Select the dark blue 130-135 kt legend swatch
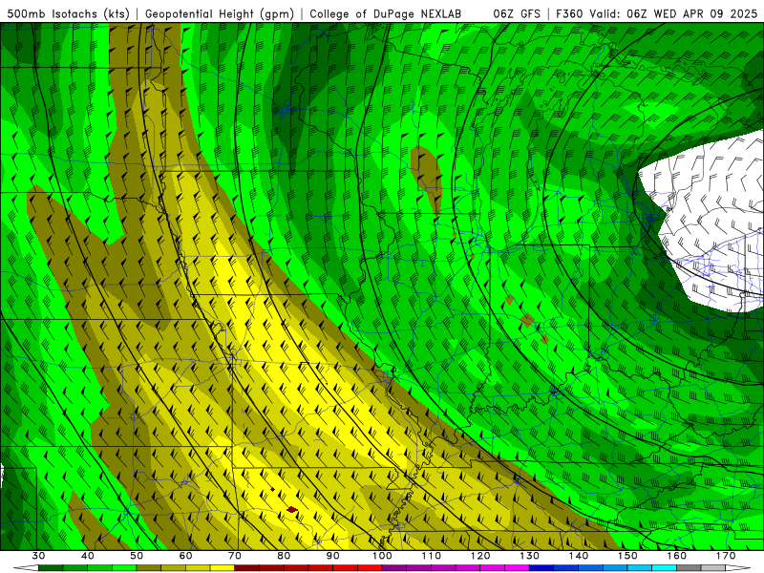 coord(541,568)
